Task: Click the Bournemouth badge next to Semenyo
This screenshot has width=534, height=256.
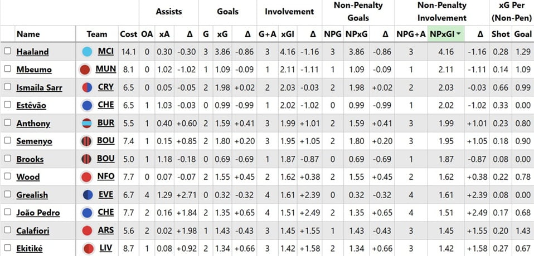Action: click(86, 141)
